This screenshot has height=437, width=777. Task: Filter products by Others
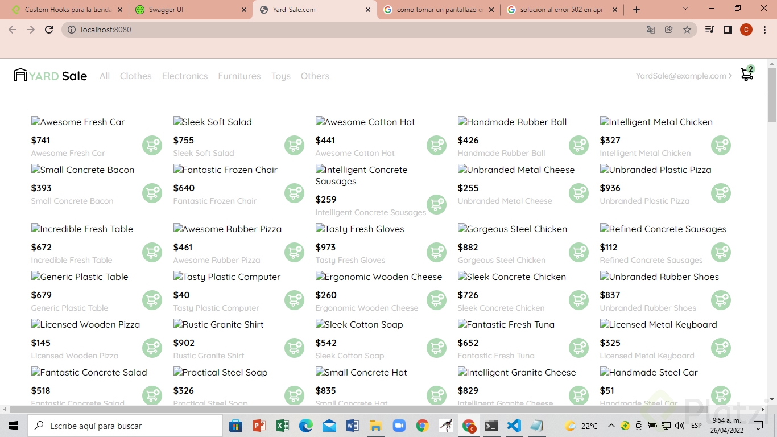point(315,76)
